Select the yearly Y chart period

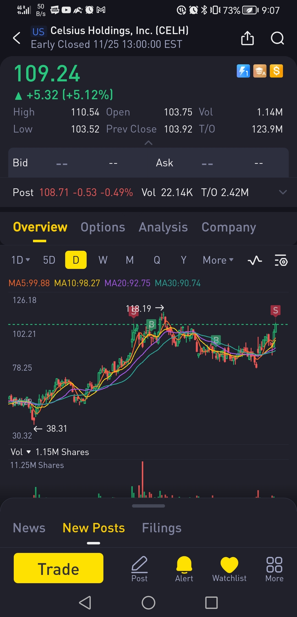pyautogui.click(x=184, y=260)
